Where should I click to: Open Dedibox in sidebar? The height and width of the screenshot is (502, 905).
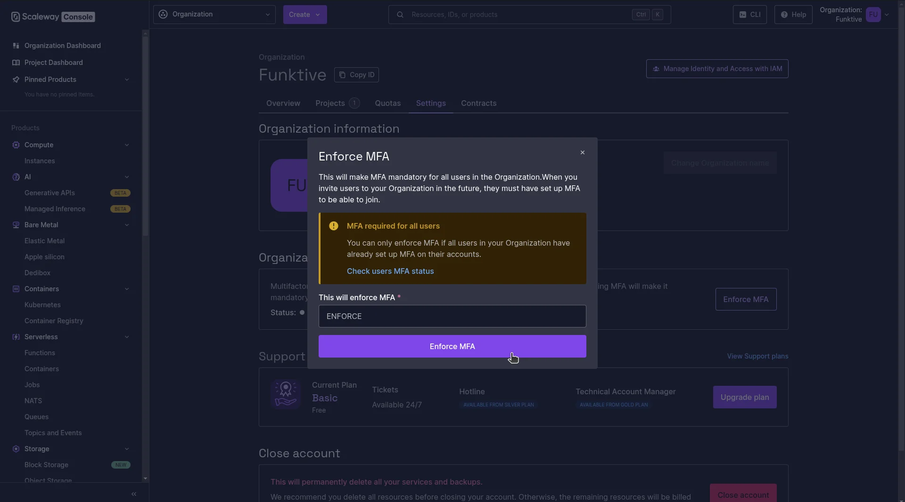(x=37, y=273)
